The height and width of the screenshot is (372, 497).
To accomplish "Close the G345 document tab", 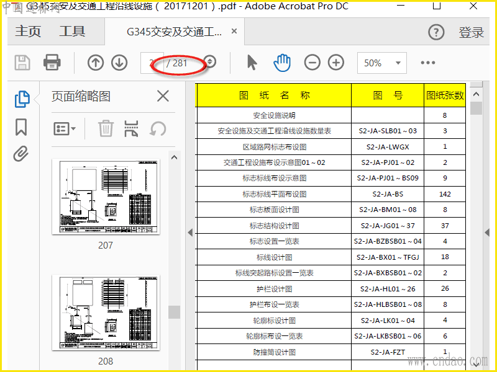I will [234, 31].
